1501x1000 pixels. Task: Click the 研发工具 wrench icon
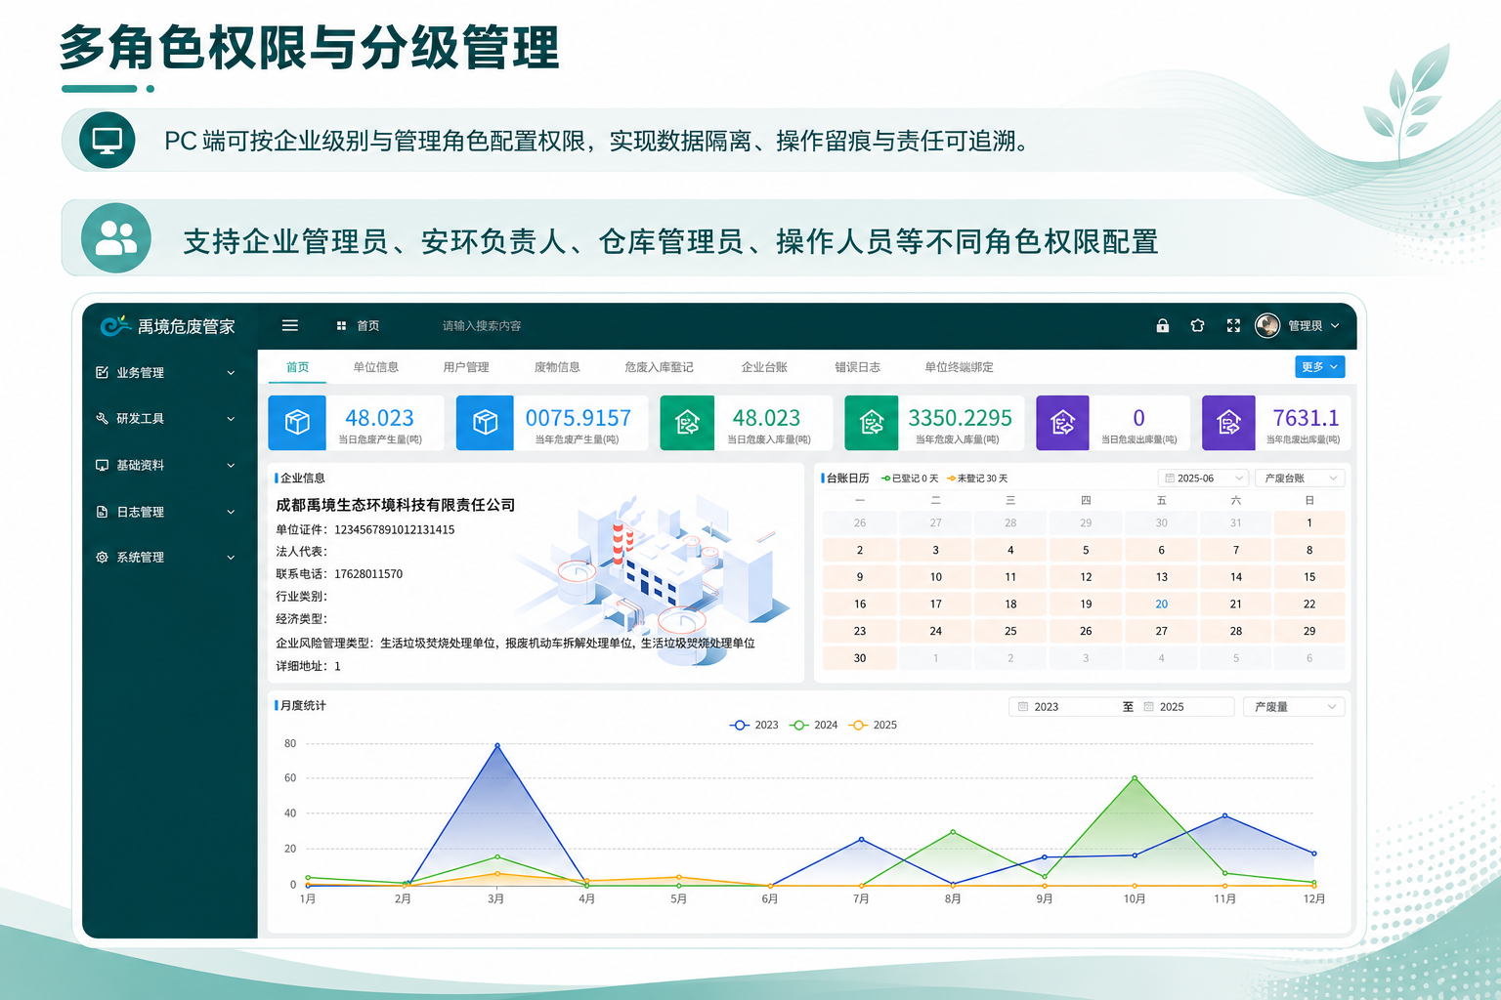(102, 418)
